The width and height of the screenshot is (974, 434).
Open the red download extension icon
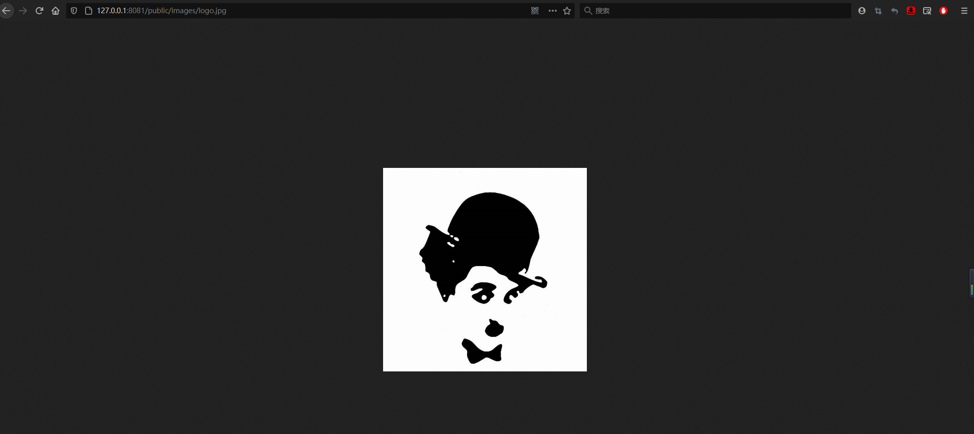911,11
